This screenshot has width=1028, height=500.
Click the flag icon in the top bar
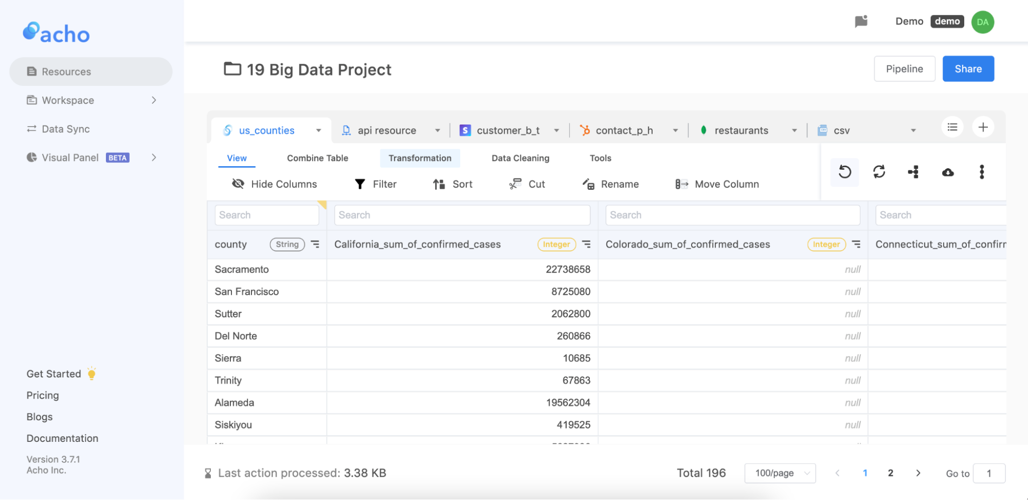862,21
